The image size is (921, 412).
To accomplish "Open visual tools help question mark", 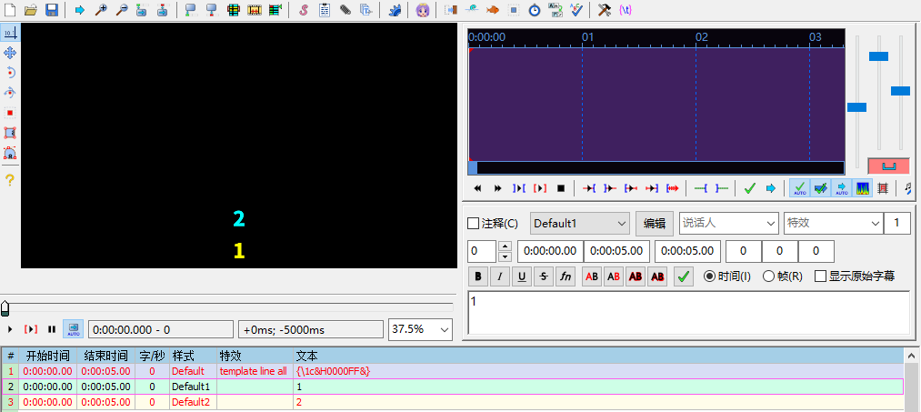I will coord(10,180).
